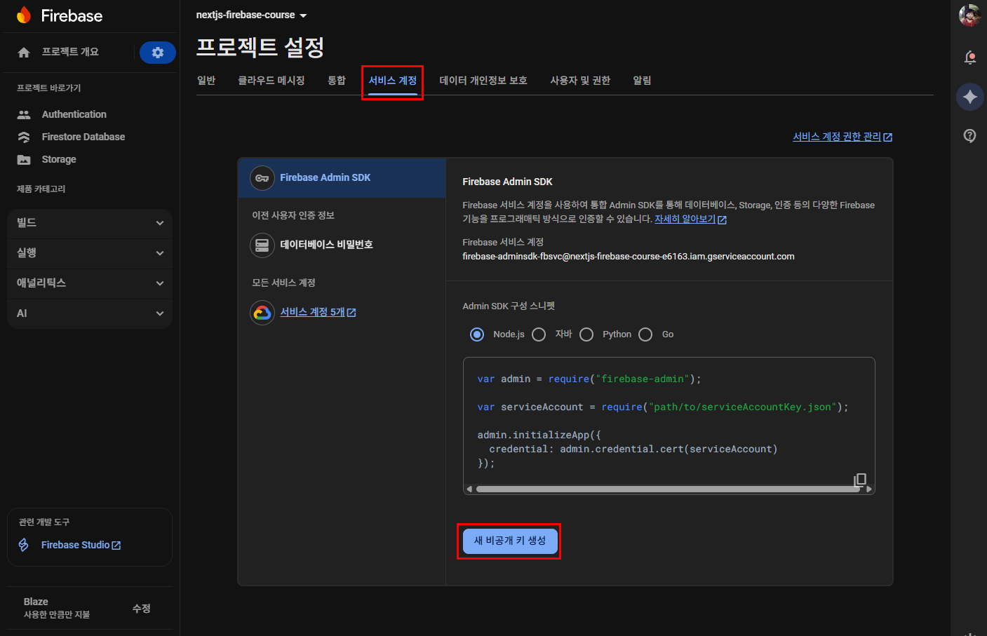987x636 pixels.
Task: Click the project settings gear icon
Action: tap(157, 53)
